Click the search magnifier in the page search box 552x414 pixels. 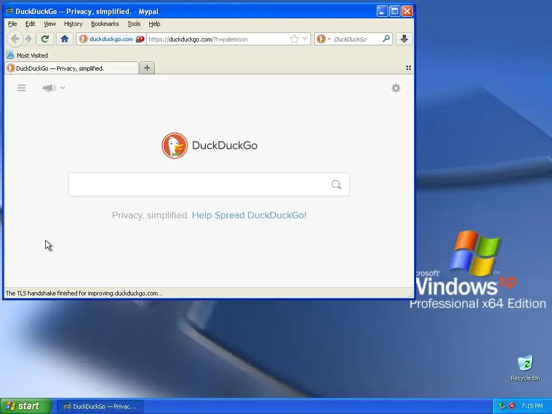click(x=336, y=184)
